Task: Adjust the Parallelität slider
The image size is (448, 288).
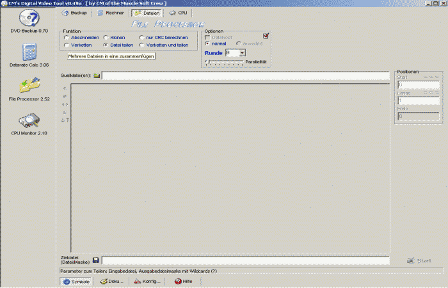Action: pos(207,62)
